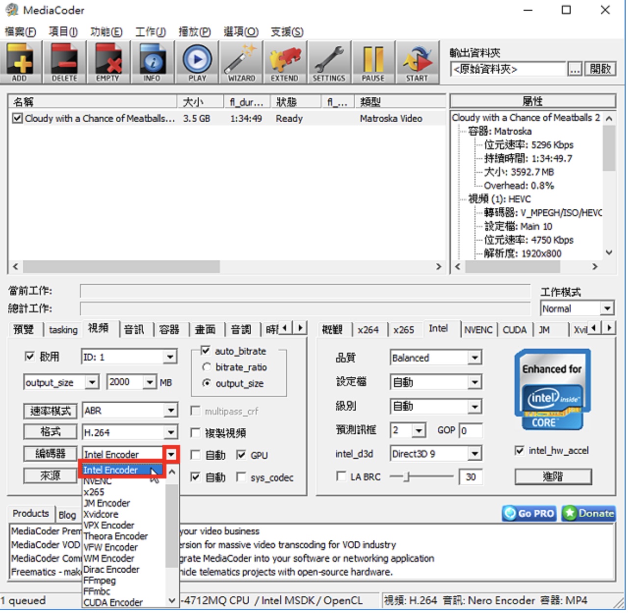The width and height of the screenshot is (633, 613).
Task: Select FFmpeg in the encoder list
Action: point(99,581)
